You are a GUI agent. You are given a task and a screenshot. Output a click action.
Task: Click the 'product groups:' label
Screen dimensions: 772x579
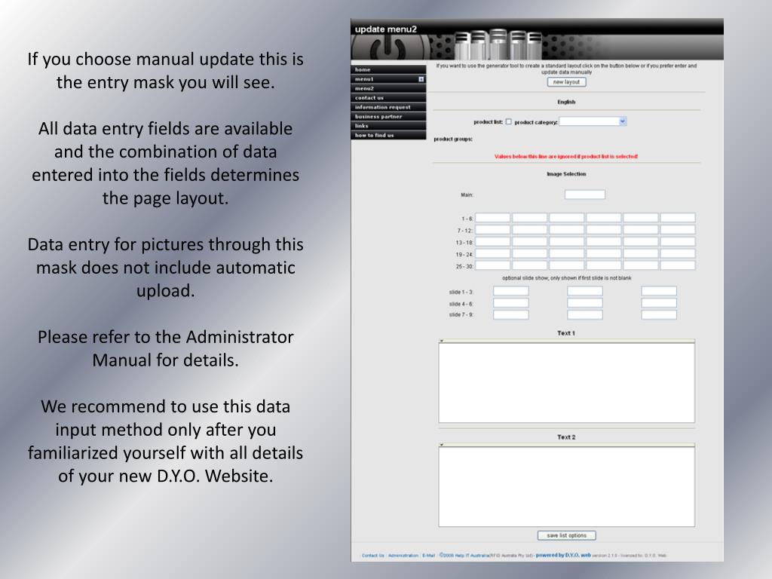click(453, 139)
